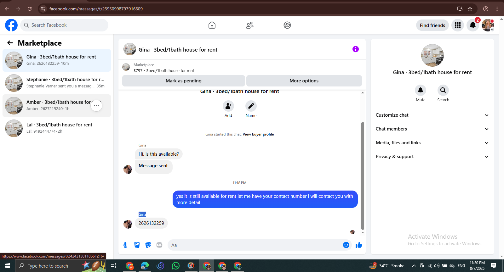
Task: Click the More options button
Action: click(304, 81)
